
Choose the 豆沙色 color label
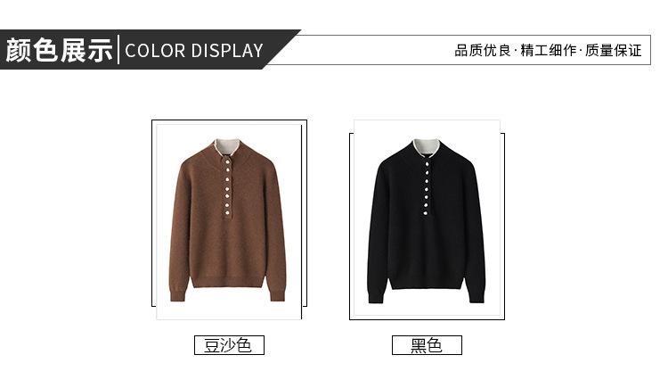(x=229, y=345)
